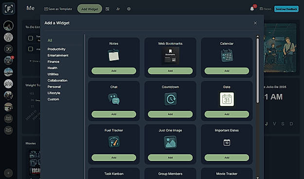Add the Calendar widget
The image size is (304, 179).
[227, 71]
